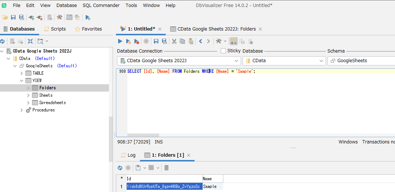The image size is (395, 192).
Task: Toggle the highlighted auto-commit editor button
Action: point(233,41)
